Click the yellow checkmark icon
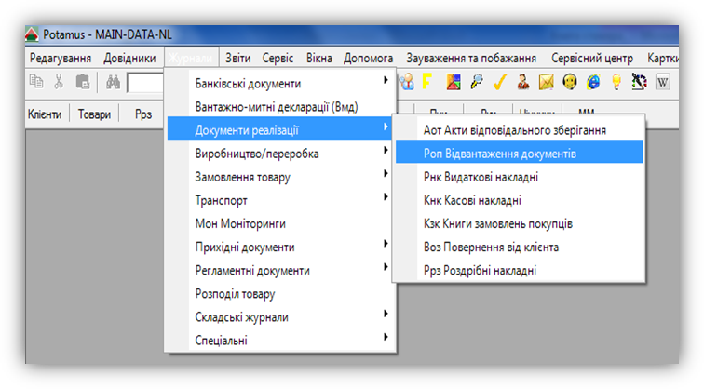 pyautogui.click(x=500, y=82)
